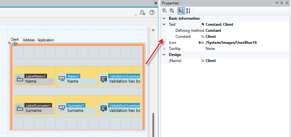
Task: Click the LBL icon of LabelName1
Action: click(x=20, y=79)
